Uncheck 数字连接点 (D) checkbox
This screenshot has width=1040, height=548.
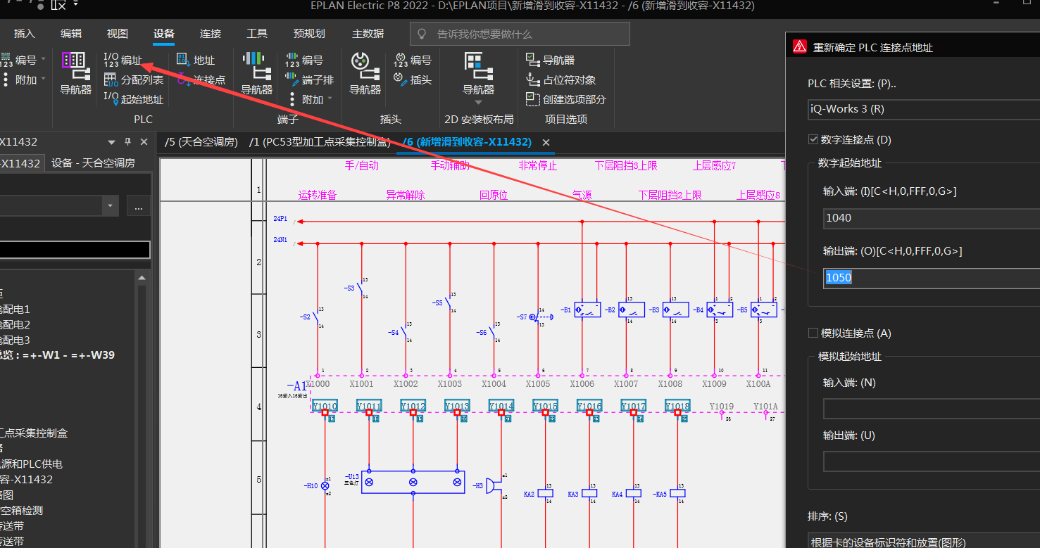pyautogui.click(x=813, y=139)
